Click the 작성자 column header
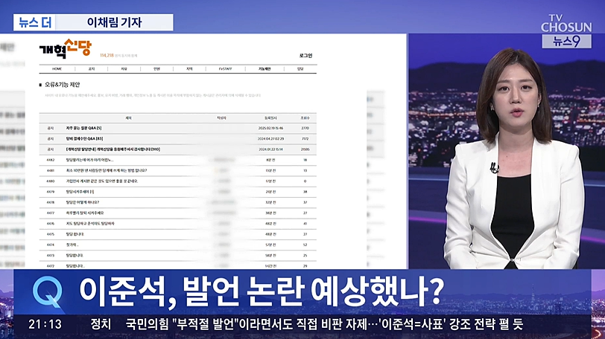Image resolution: width=605 pixels, height=339 pixels. (221, 118)
